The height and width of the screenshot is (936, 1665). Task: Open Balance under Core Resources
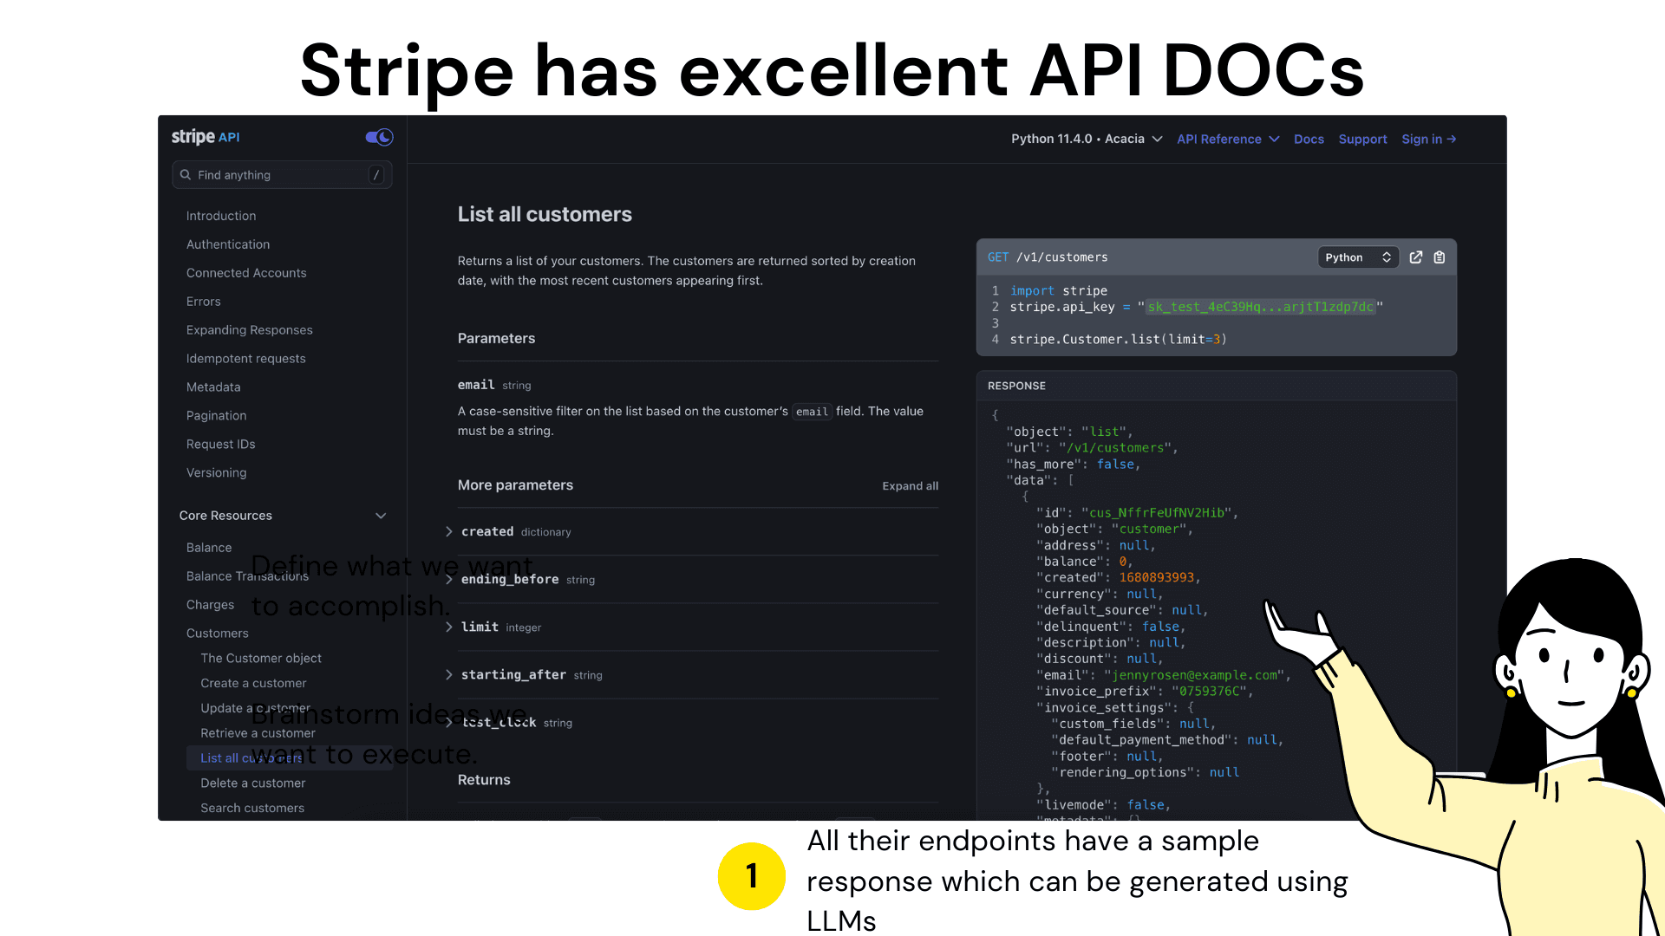[209, 548]
